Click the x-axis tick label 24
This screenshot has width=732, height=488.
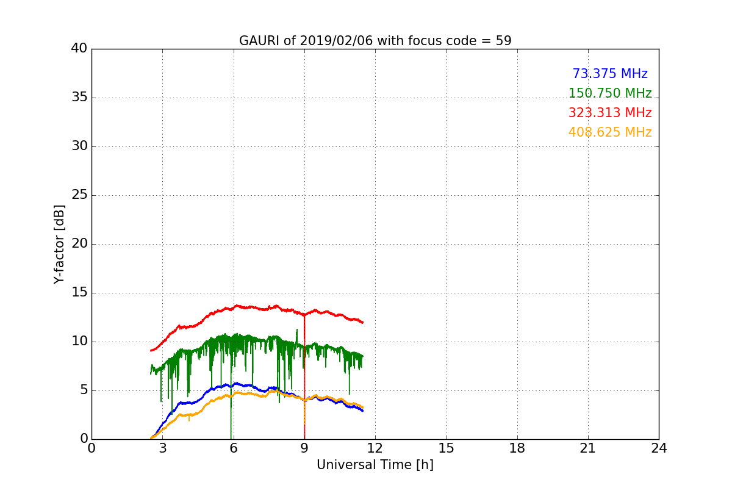pyautogui.click(x=659, y=448)
